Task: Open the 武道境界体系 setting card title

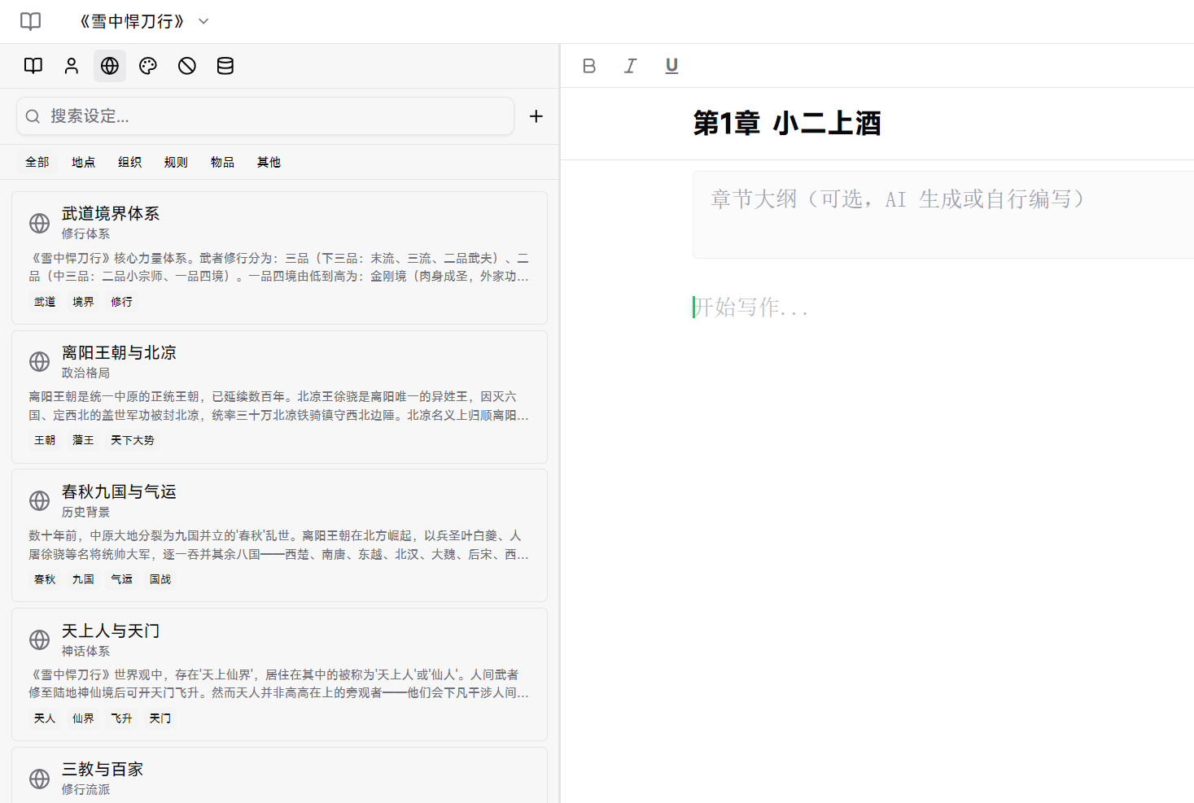Action: [x=111, y=213]
